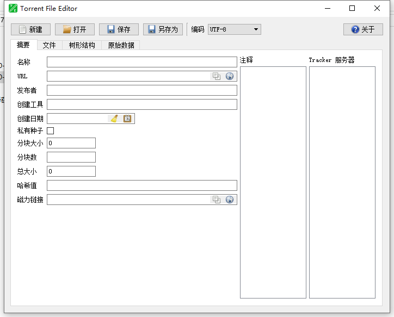
Task: Switch to the 文件 tab
Action: tap(49, 45)
